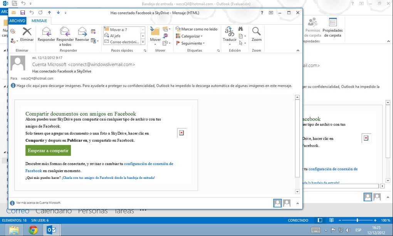The height and width of the screenshot is (236, 393).
Task: Go to the previous item with the up arrow
Action: (x=49, y=13)
